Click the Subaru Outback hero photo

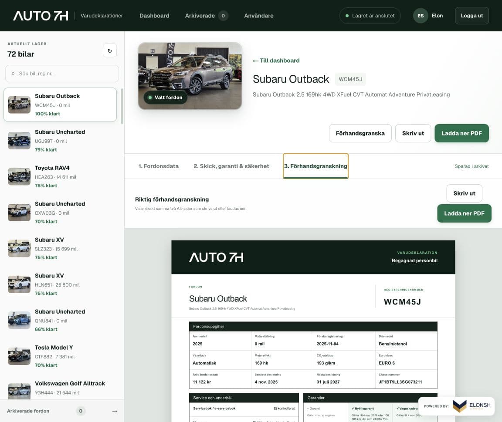pyautogui.click(x=190, y=76)
